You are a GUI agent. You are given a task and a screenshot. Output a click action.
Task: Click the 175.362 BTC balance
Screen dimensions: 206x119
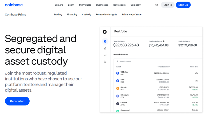tap(164, 87)
